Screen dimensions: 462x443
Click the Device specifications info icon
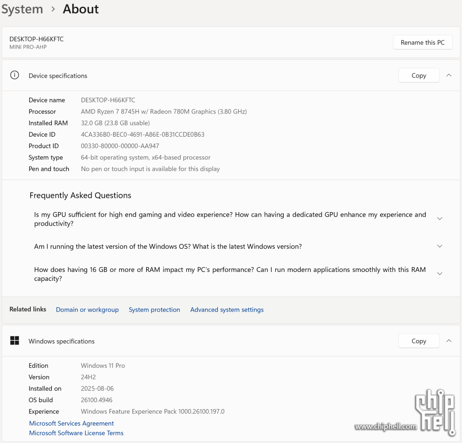tap(15, 75)
